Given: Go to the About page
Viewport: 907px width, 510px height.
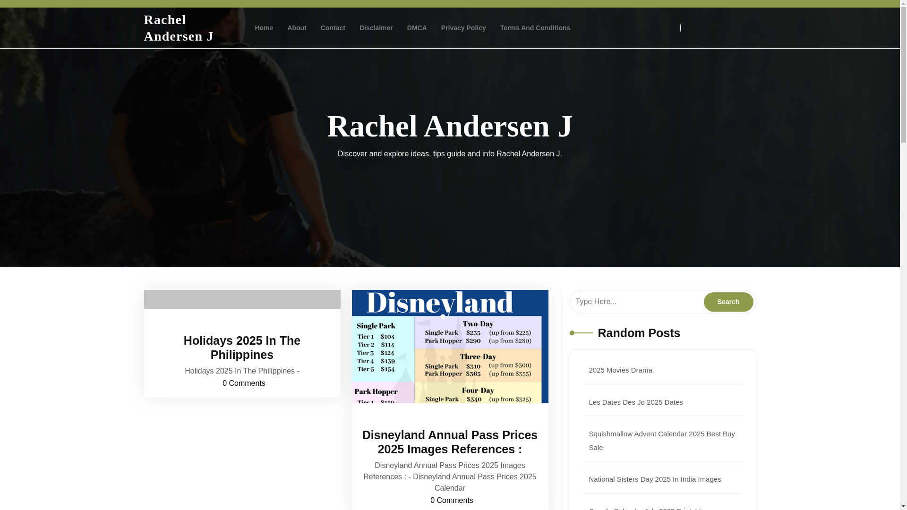Looking at the screenshot, I should click(x=297, y=28).
